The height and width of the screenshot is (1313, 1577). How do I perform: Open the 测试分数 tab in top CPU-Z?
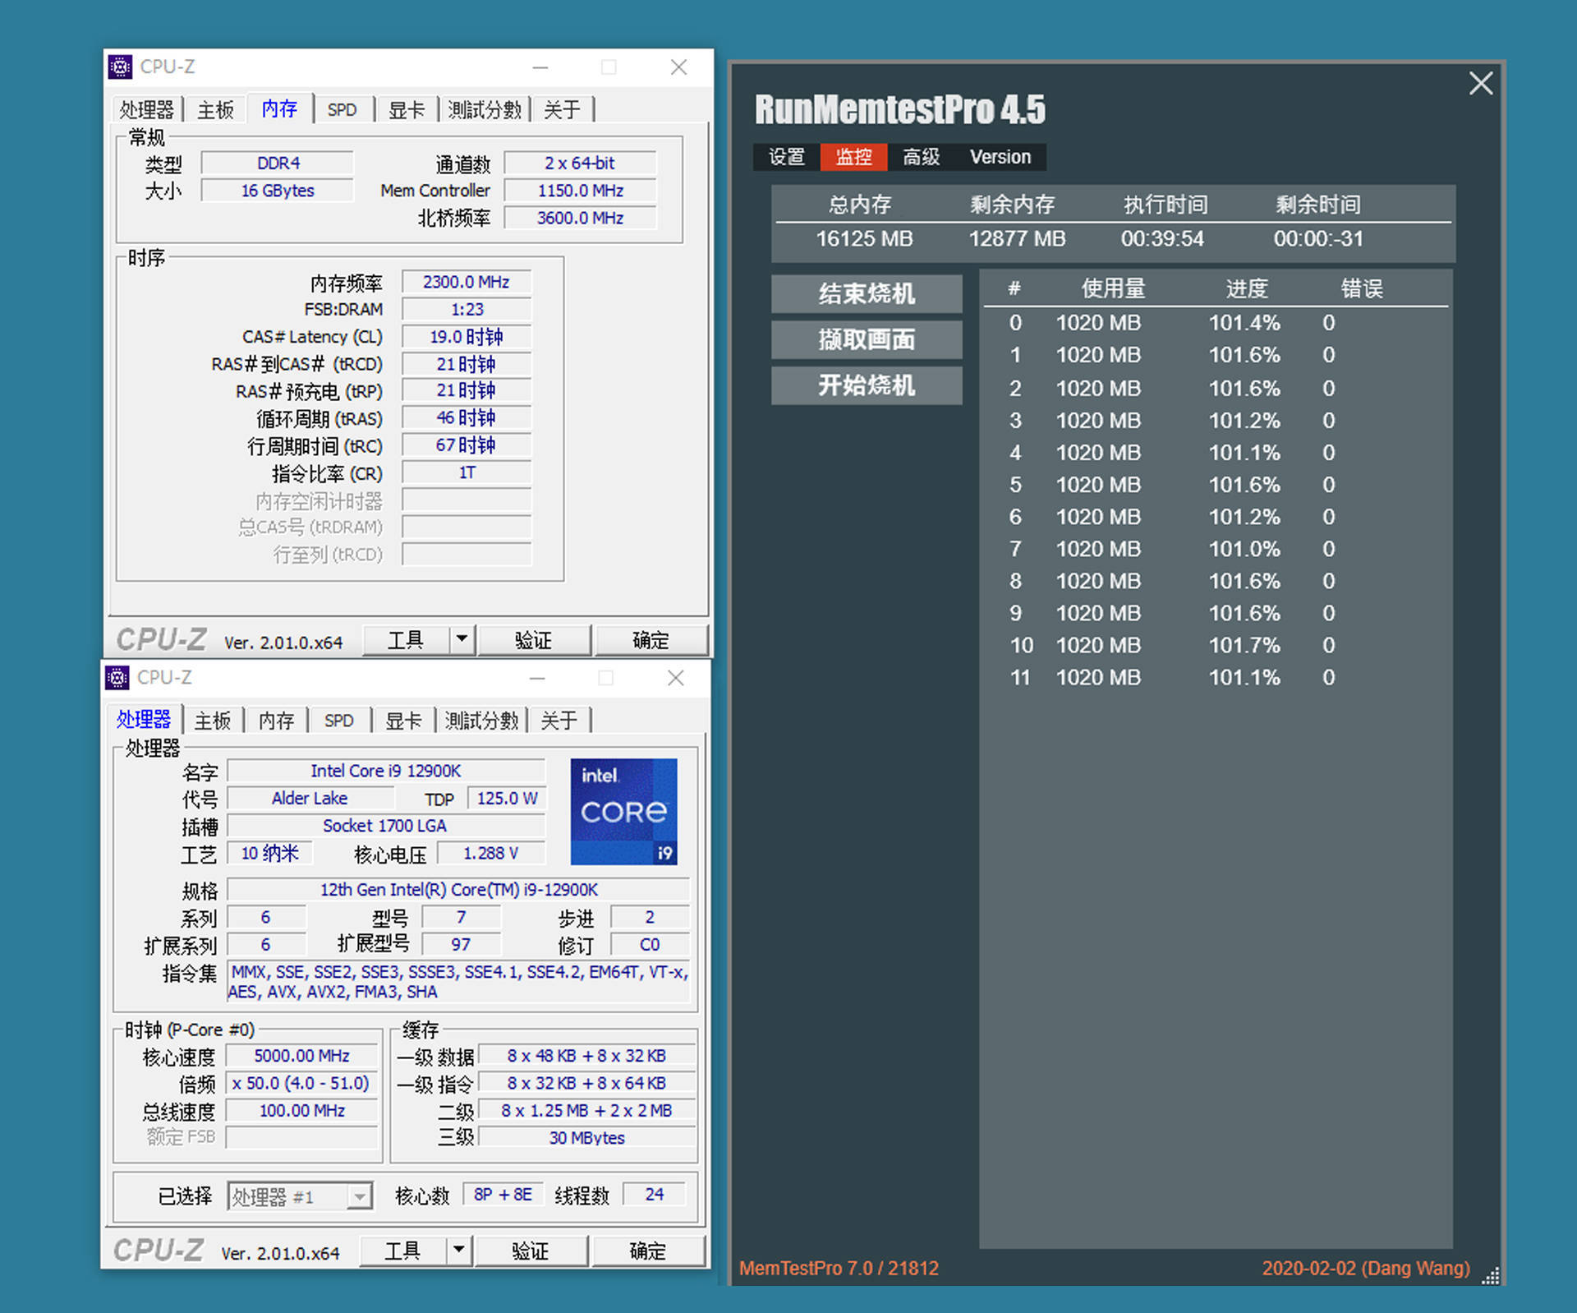click(485, 108)
